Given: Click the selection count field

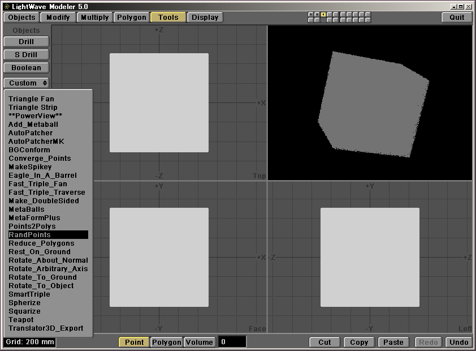Looking at the screenshot, I should (232, 342).
